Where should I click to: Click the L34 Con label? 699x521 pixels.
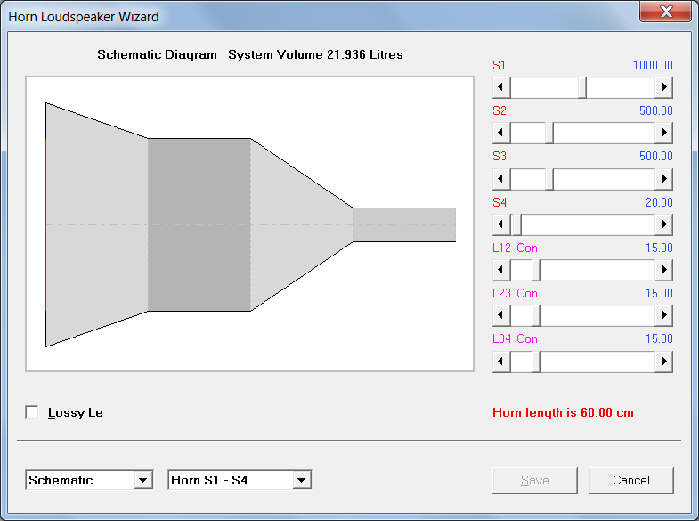point(515,338)
